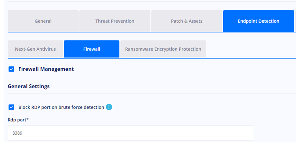Switch to the General tab
308x148 pixels.
point(43,21)
